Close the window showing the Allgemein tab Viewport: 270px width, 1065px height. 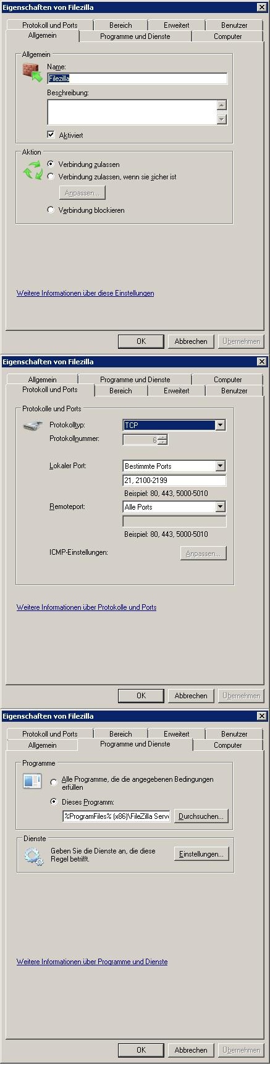click(x=262, y=7)
